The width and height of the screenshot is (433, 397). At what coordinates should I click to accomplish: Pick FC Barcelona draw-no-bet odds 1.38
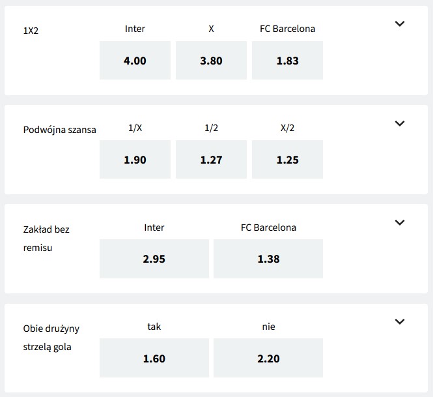click(268, 259)
